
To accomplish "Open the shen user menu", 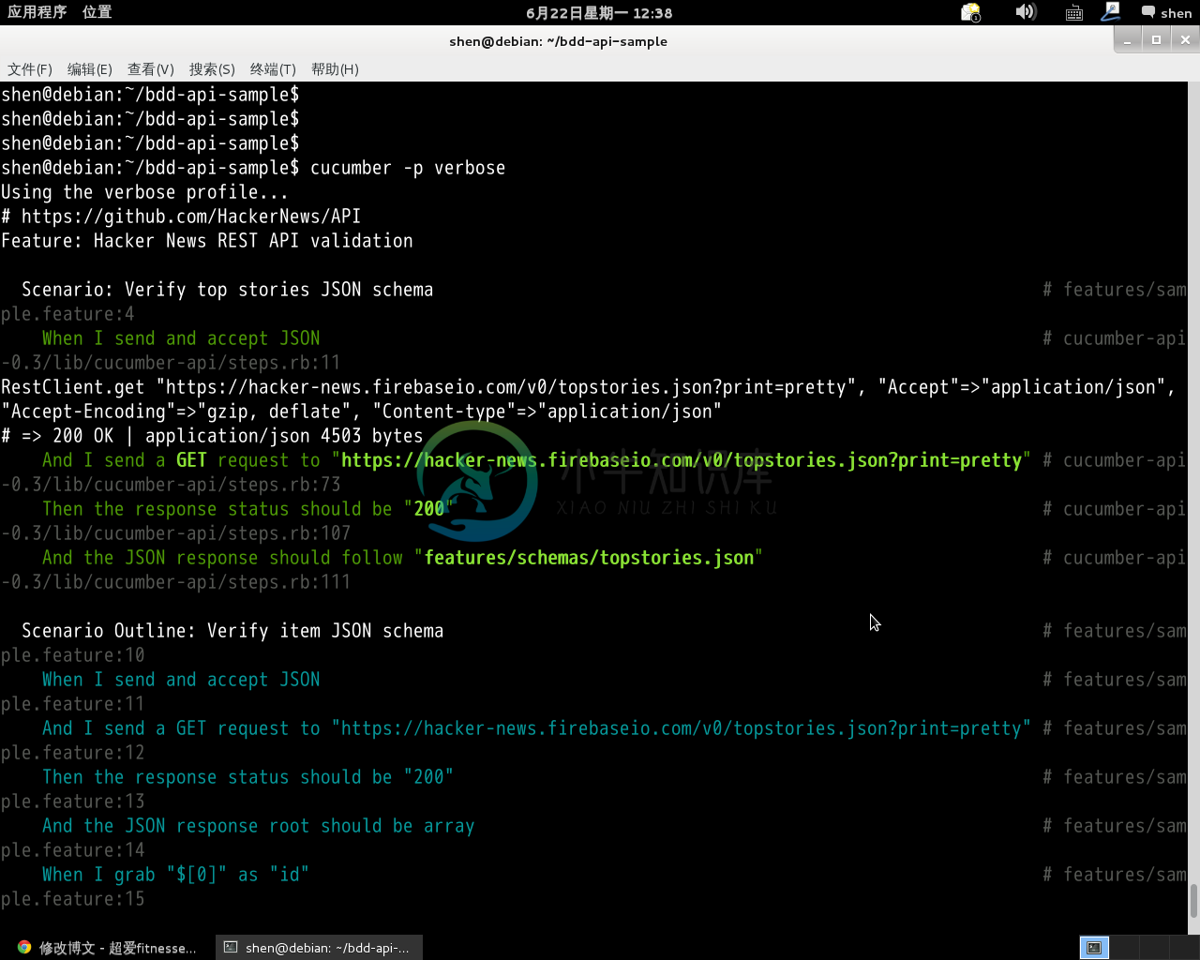I will [x=1166, y=13].
